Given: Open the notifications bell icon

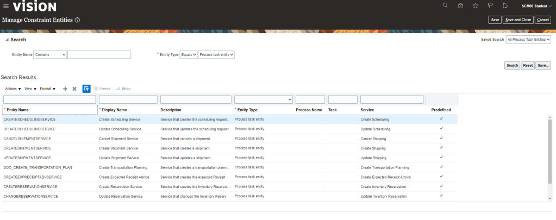Looking at the screenshot, I should (x=505, y=6).
